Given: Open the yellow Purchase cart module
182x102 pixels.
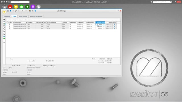Looking at the screenshot, I should coord(16,7).
